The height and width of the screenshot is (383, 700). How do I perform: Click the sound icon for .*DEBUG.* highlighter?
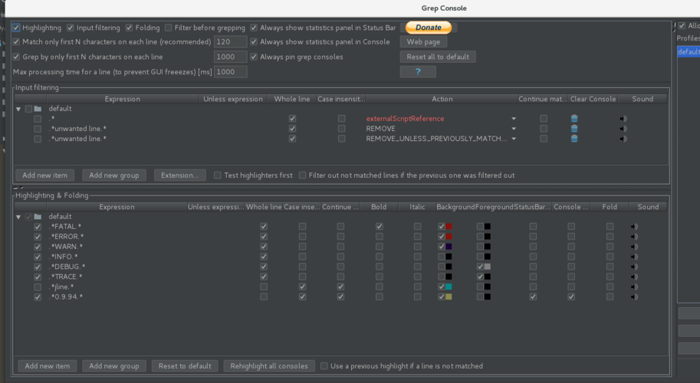pos(634,267)
